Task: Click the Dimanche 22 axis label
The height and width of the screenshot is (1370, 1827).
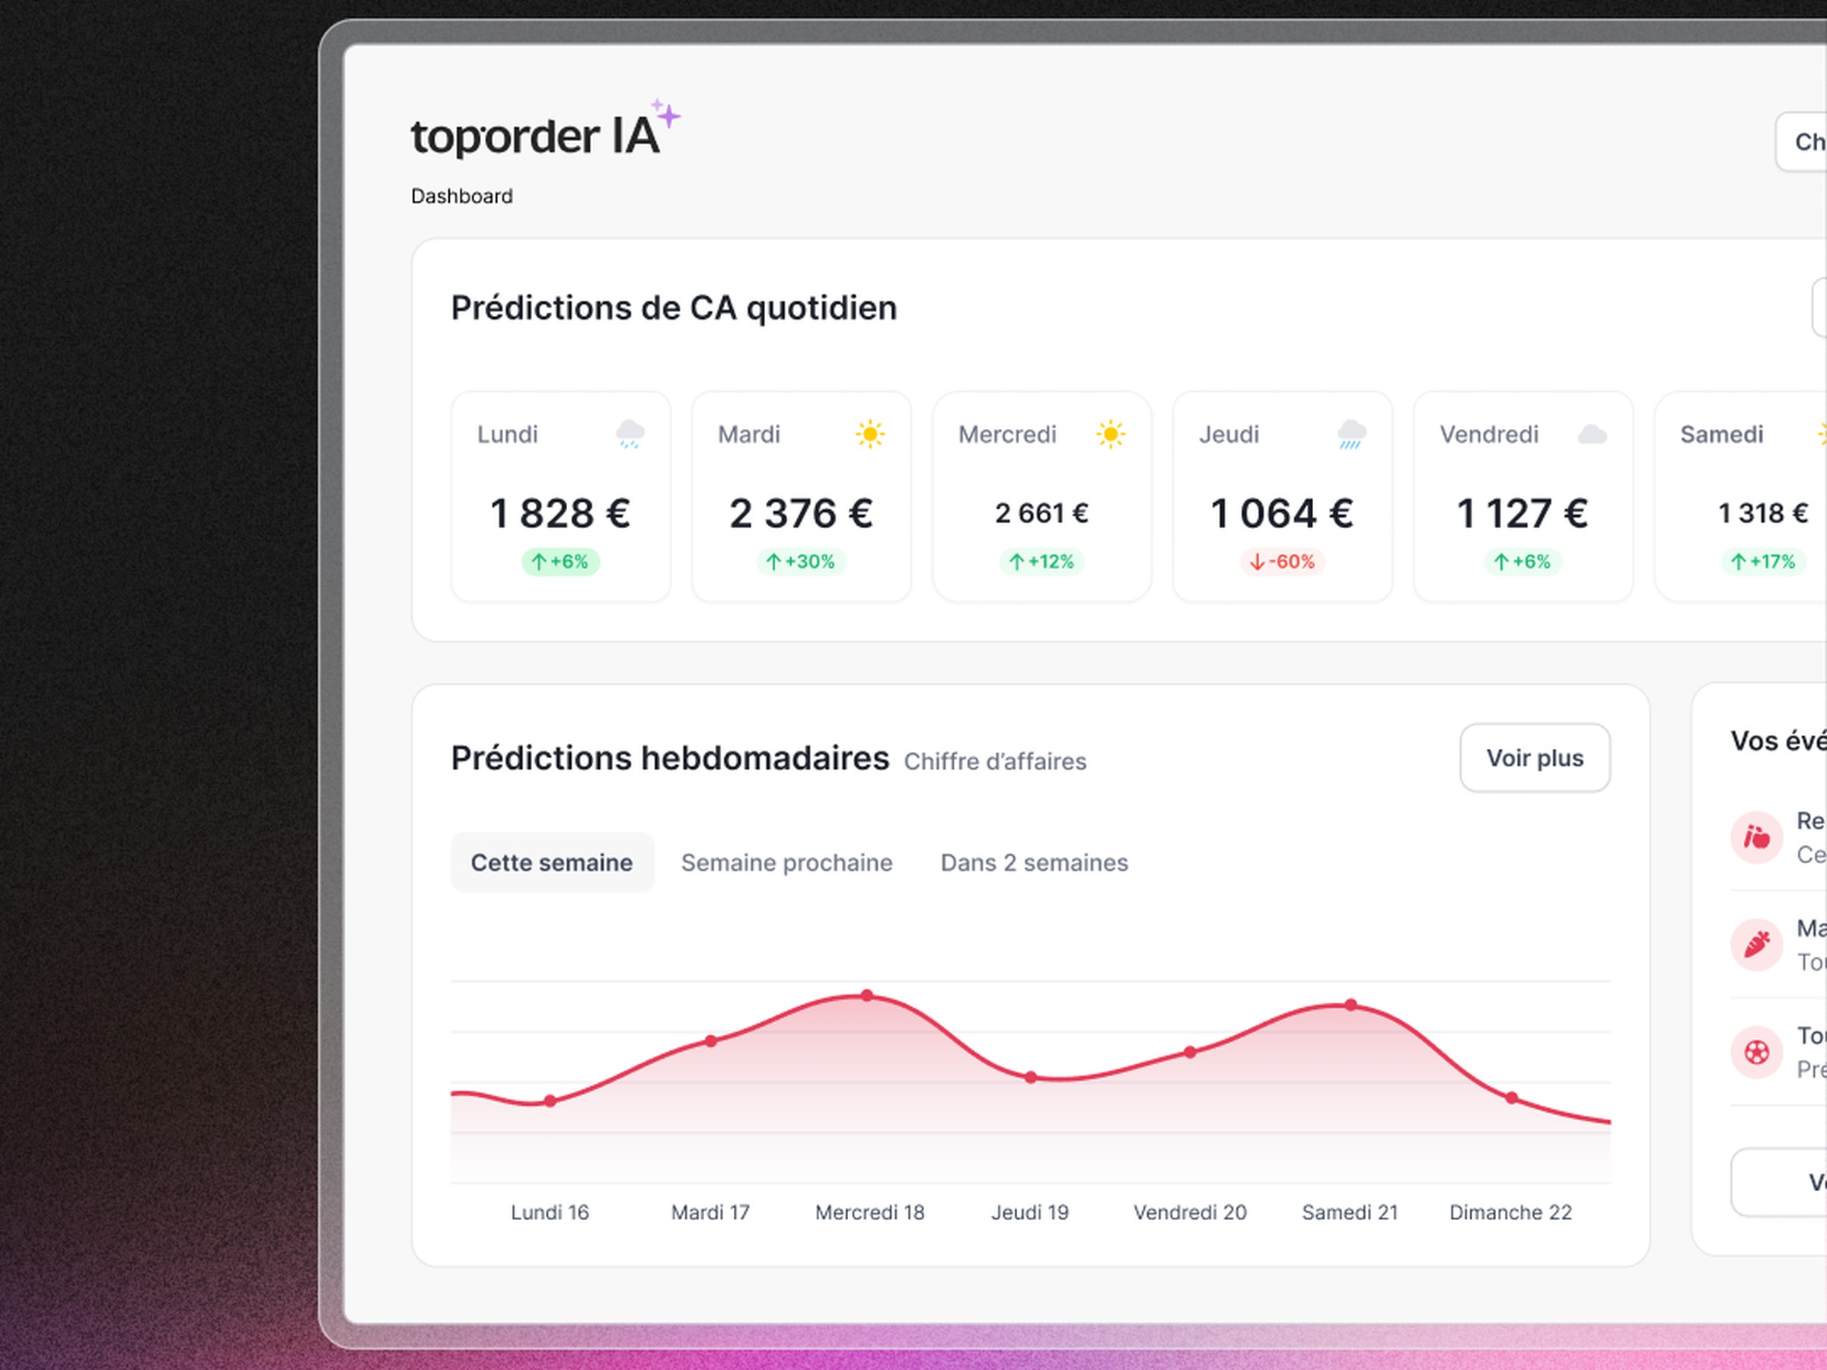Action: [x=1510, y=1212]
